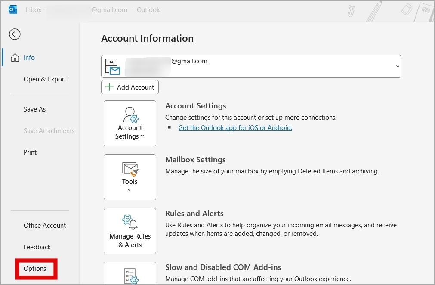Click 'Manage the size of your mailbox' description
This screenshot has width=435, height=285.
pos(272,171)
